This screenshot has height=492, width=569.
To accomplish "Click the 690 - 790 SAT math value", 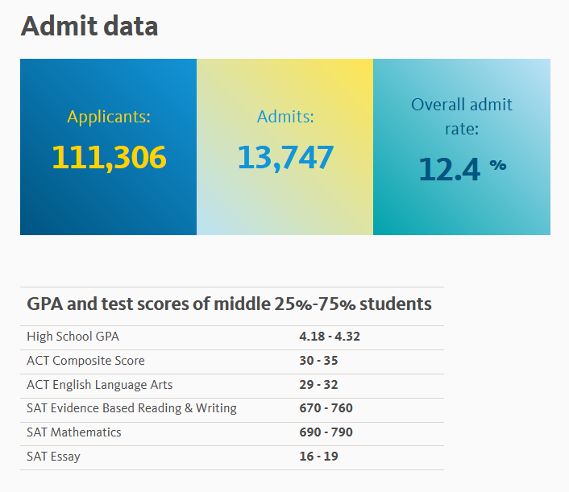I will click(326, 432).
